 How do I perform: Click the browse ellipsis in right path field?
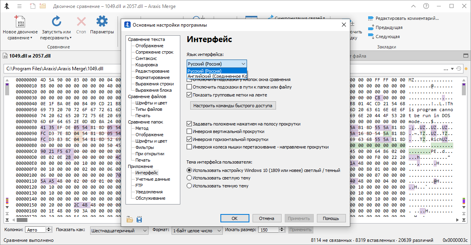(x=446, y=69)
